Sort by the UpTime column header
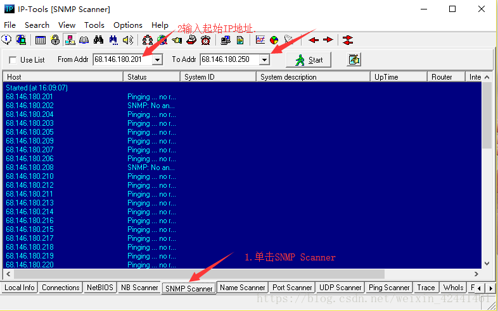This screenshot has height=311, width=498. tap(399, 77)
